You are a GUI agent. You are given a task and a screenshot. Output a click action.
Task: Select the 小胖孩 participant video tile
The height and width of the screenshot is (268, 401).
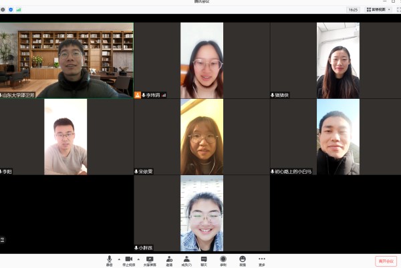coord(201,213)
